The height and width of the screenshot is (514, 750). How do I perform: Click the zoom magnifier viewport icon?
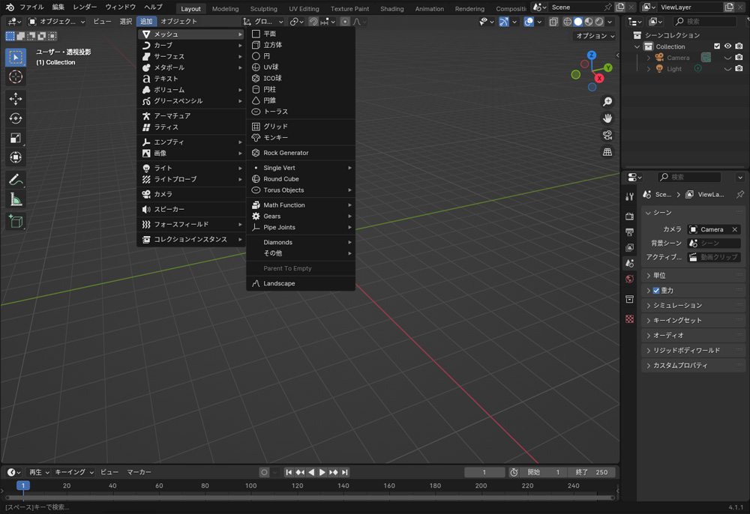click(x=607, y=102)
